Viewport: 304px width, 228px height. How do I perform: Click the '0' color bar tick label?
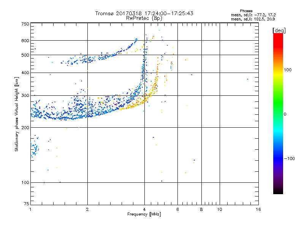[285, 114]
